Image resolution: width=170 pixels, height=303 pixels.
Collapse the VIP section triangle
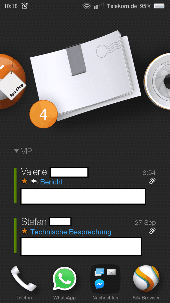pyautogui.click(x=16, y=151)
